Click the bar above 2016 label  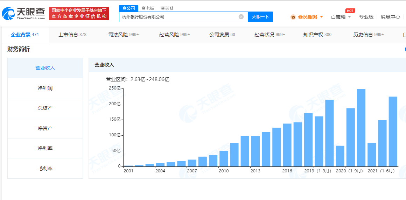point(287,145)
